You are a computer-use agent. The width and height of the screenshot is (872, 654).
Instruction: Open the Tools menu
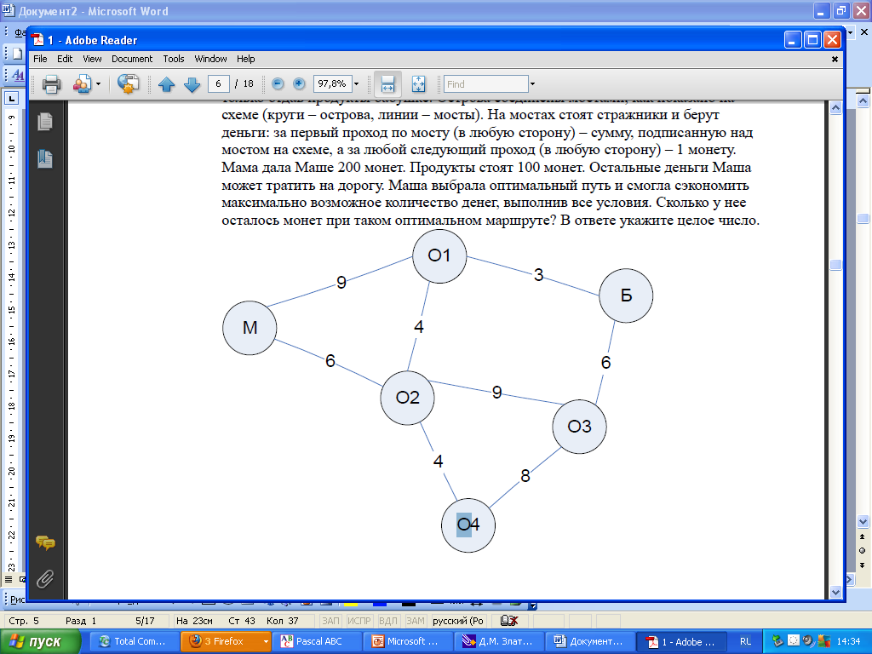(x=174, y=59)
